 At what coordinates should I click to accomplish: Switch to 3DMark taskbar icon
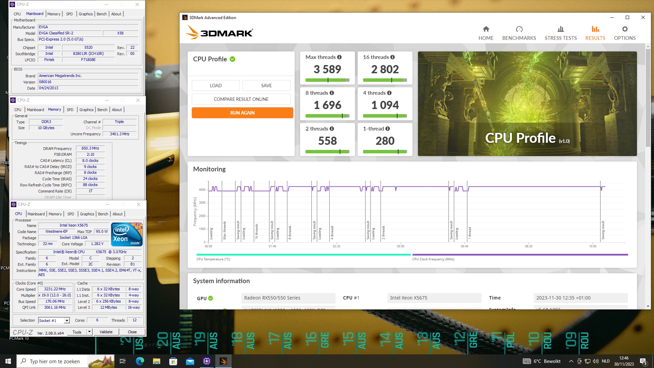(x=223, y=361)
